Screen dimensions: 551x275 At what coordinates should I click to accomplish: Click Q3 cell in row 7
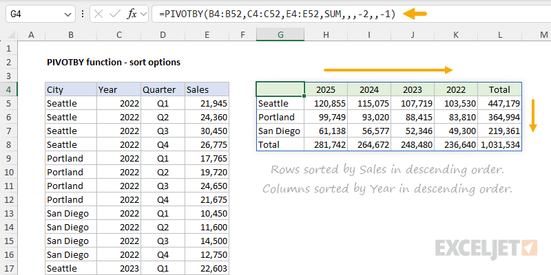pos(163,131)
